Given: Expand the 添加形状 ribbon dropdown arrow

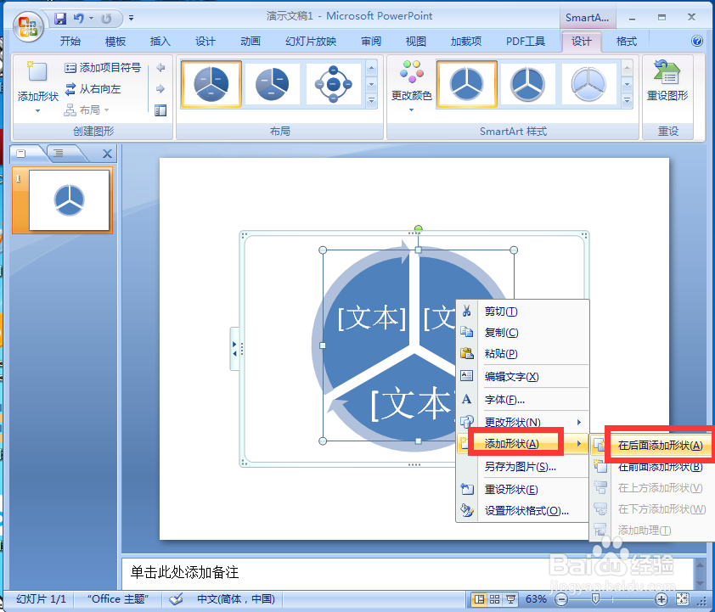Looking at the screenshot, I should (38, 110).
